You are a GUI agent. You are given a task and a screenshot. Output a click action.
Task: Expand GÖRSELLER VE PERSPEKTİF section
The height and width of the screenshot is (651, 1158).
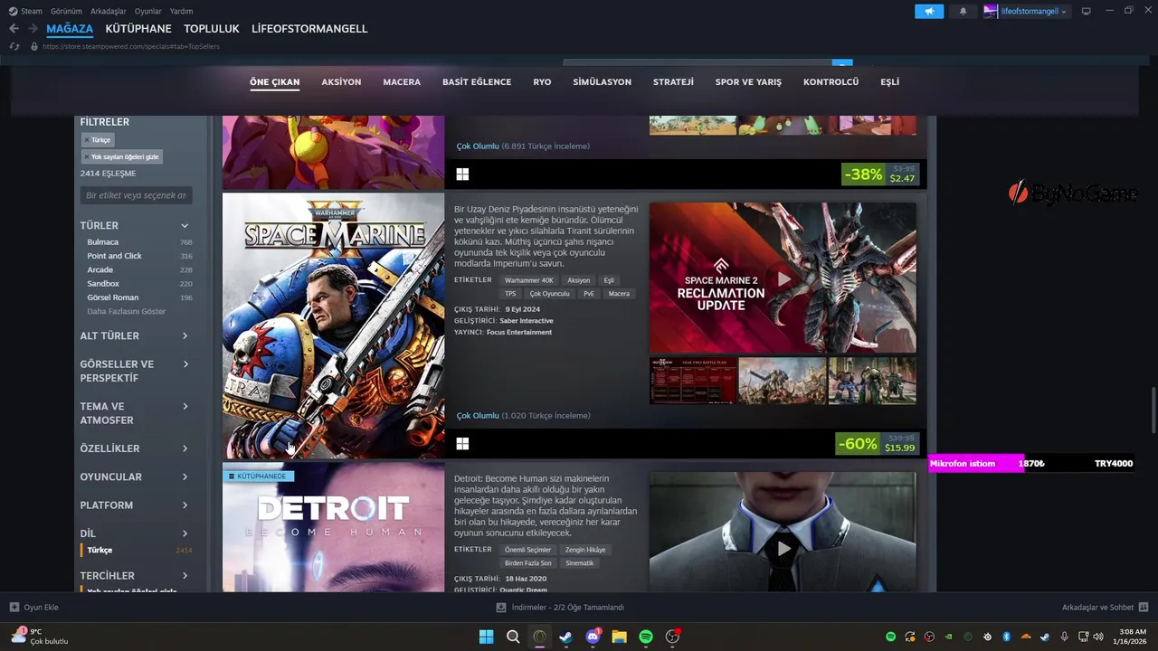tap(136, 371)
